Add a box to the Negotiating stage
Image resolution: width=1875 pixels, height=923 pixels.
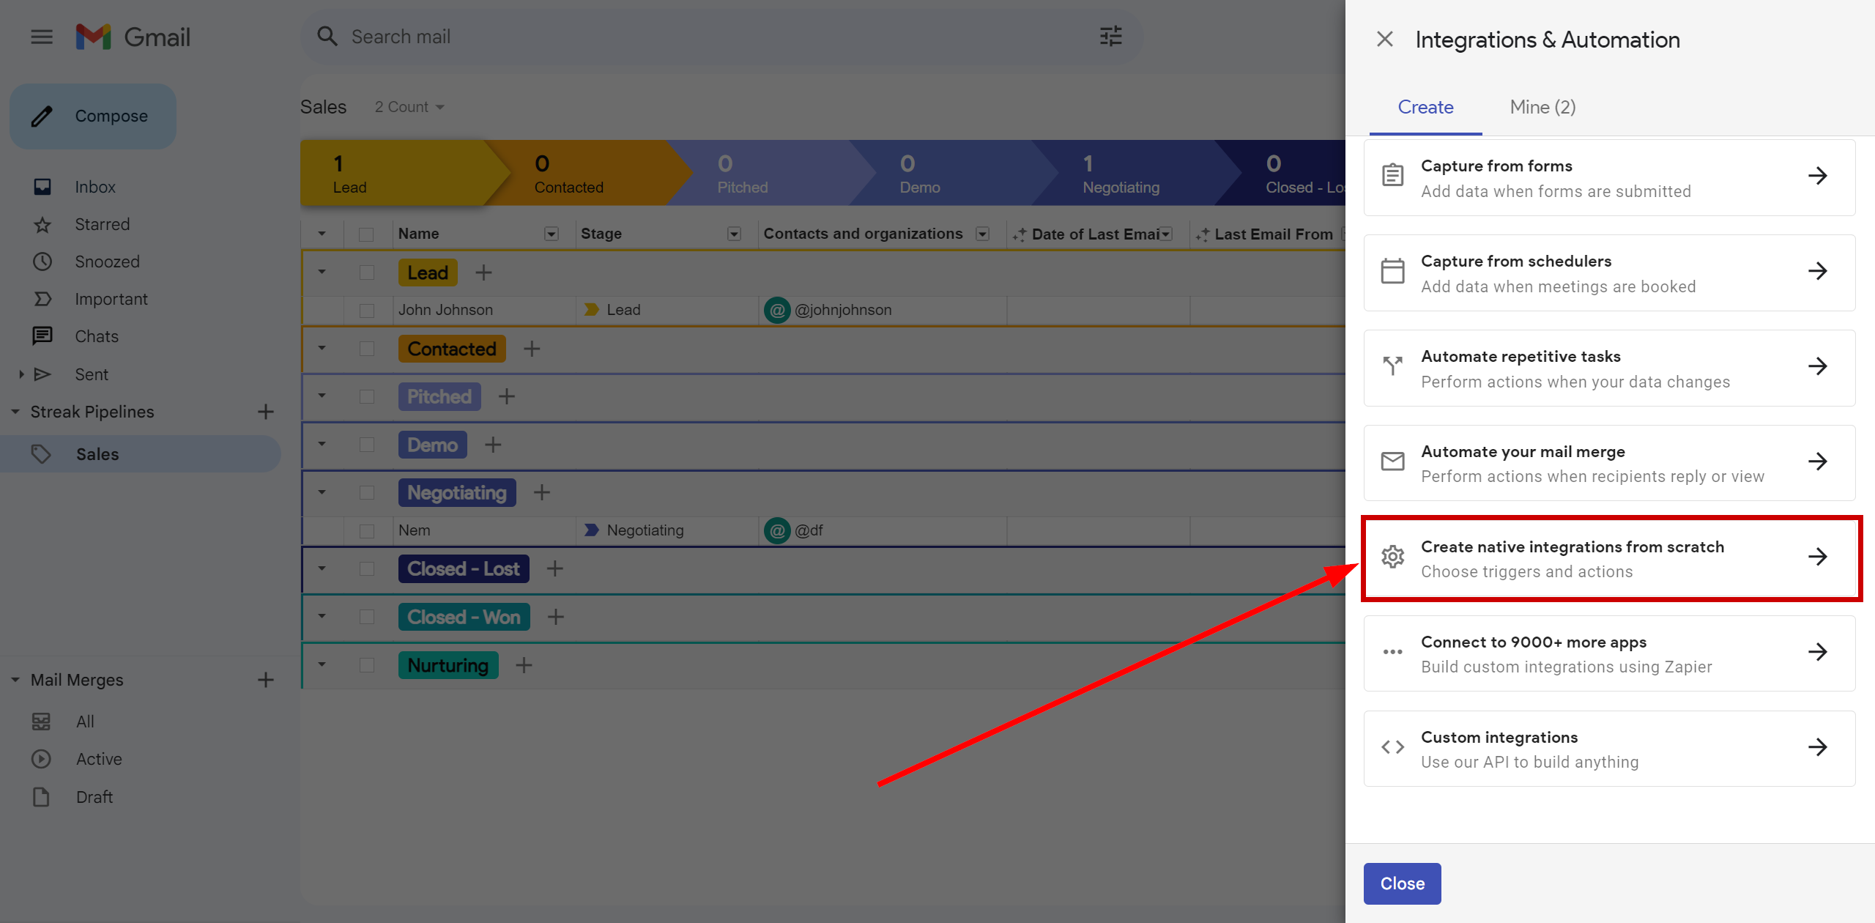pos(542,492)
